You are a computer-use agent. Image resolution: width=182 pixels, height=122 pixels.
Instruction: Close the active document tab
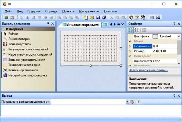[x=122, y=24]
